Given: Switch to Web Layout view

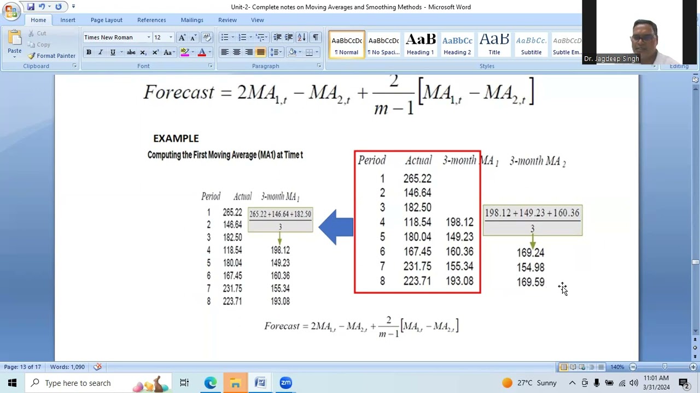Looking at the screenshot, I should point(582,367).
